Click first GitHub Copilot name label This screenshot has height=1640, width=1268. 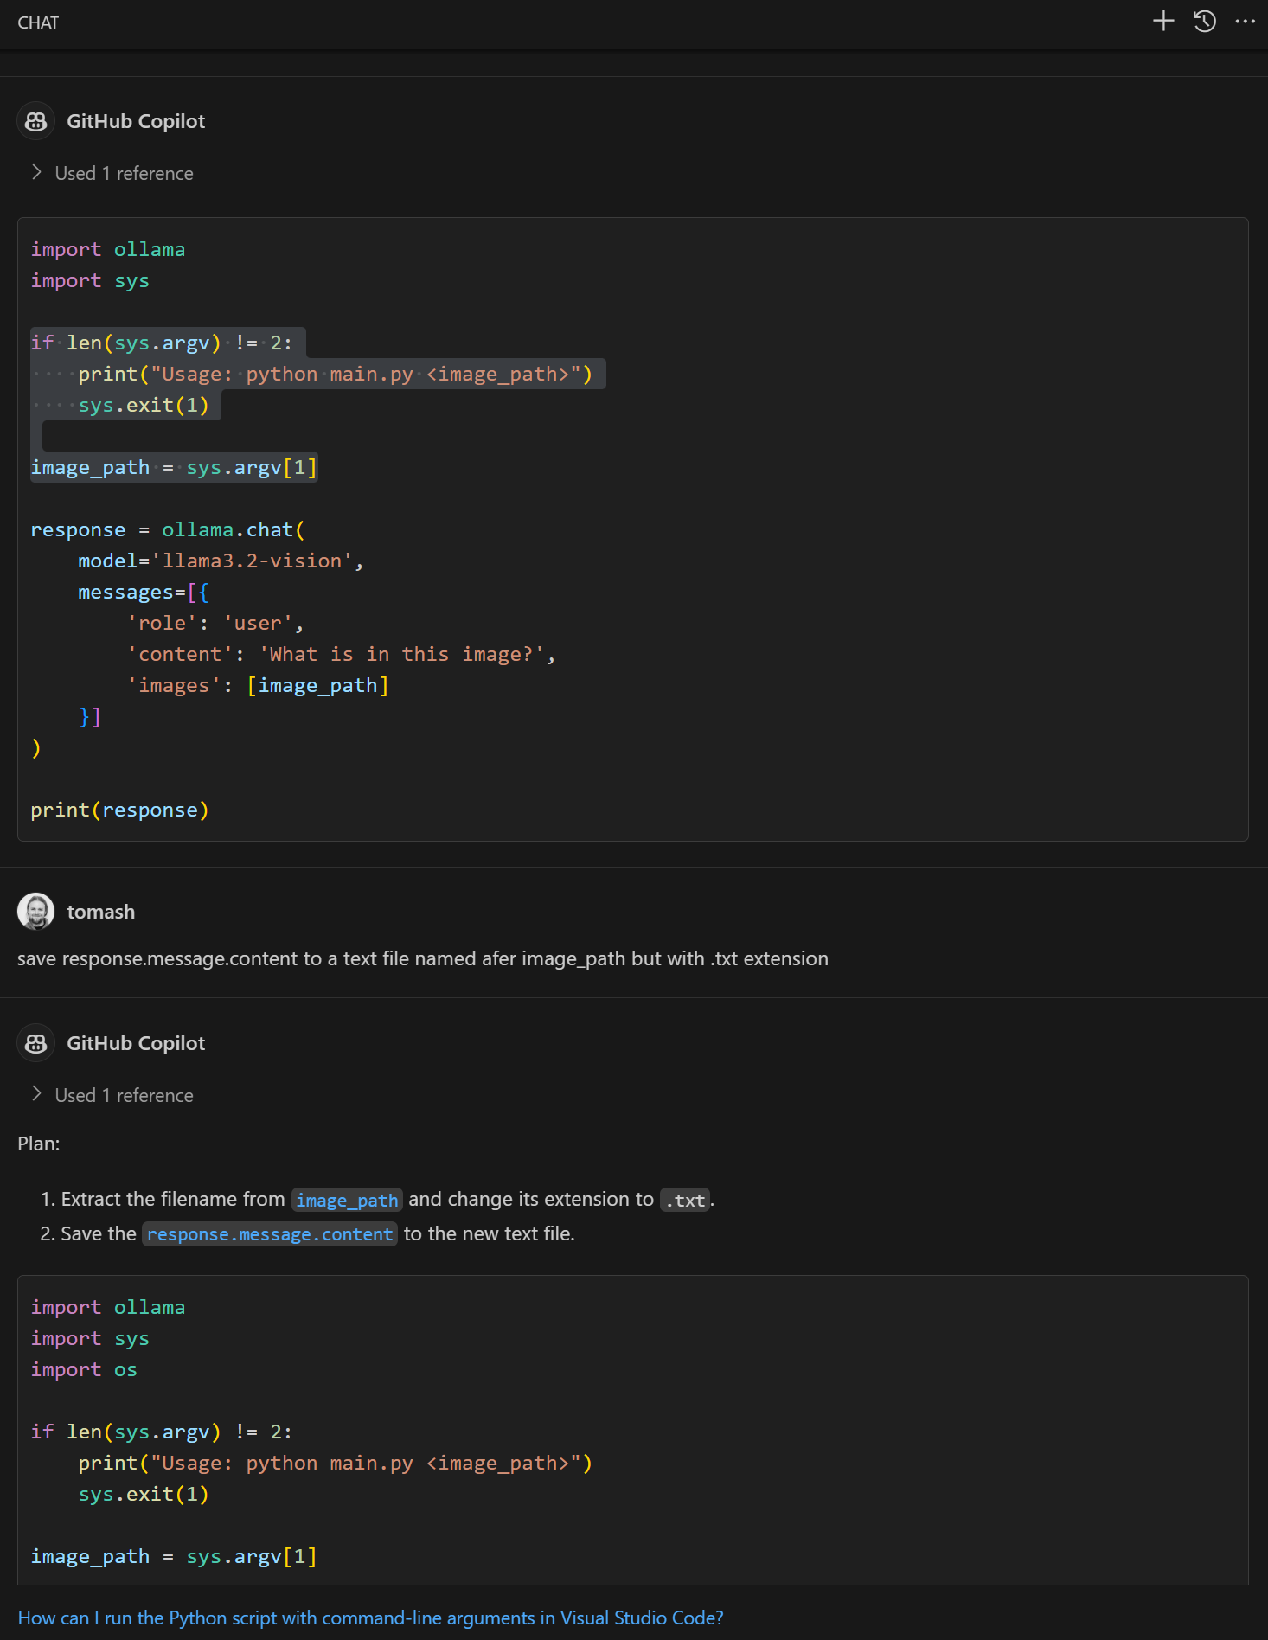(x=136, y=121)
